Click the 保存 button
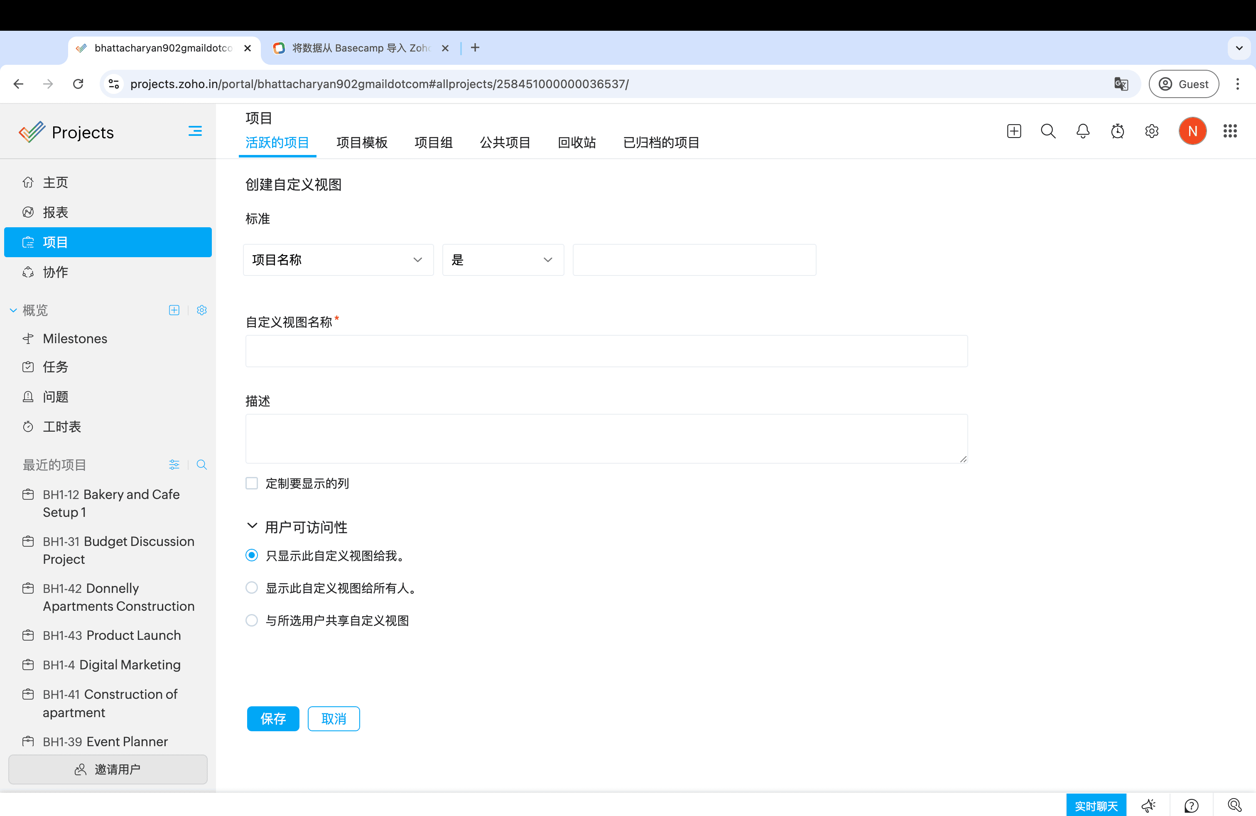The image size is (1256, 816). click(x=272, y=718)
